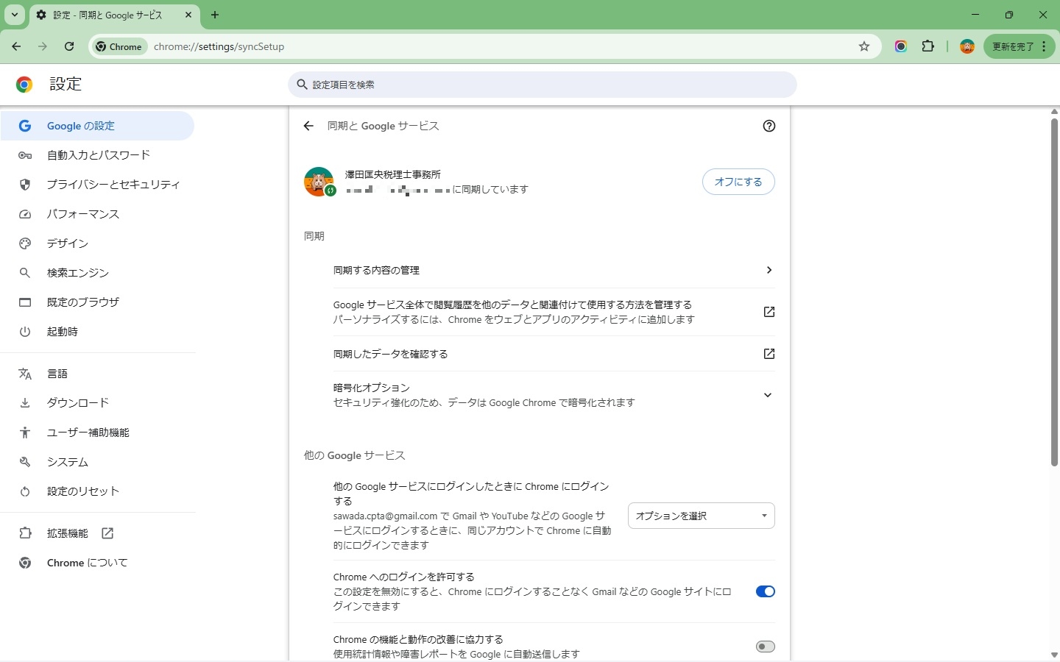Viewport: 1060px width, 662px height.
Task: Open the extensions puzzle icon
Action: tap(928, 46)
